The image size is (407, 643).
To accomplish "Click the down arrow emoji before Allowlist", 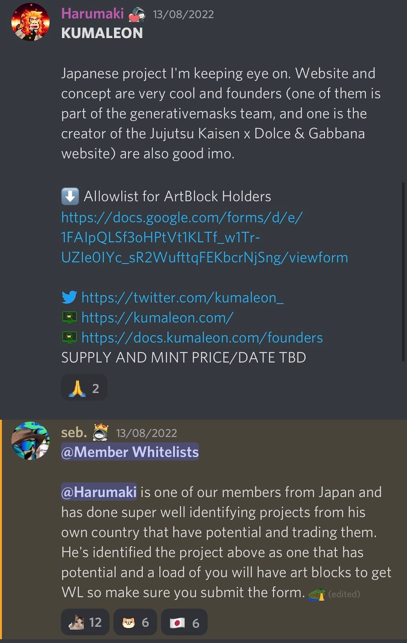I will tap(70, 196).
